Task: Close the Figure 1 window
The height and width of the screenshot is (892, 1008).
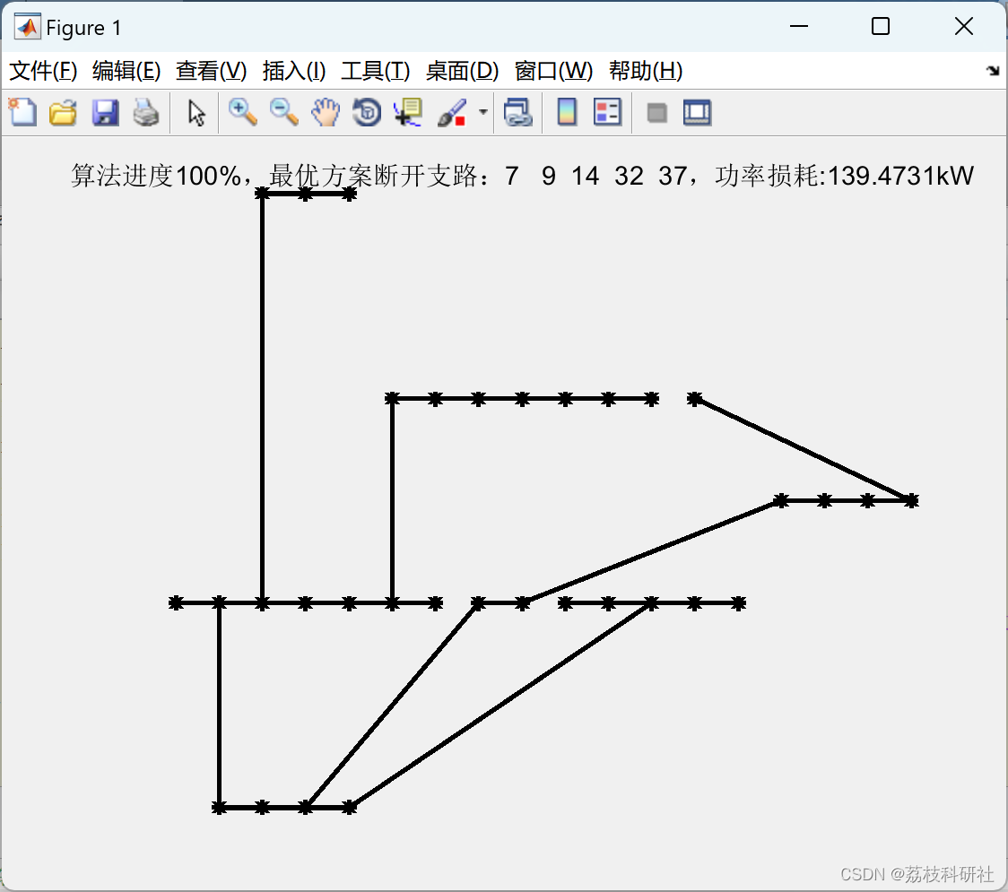Action: tap(964, 26)
